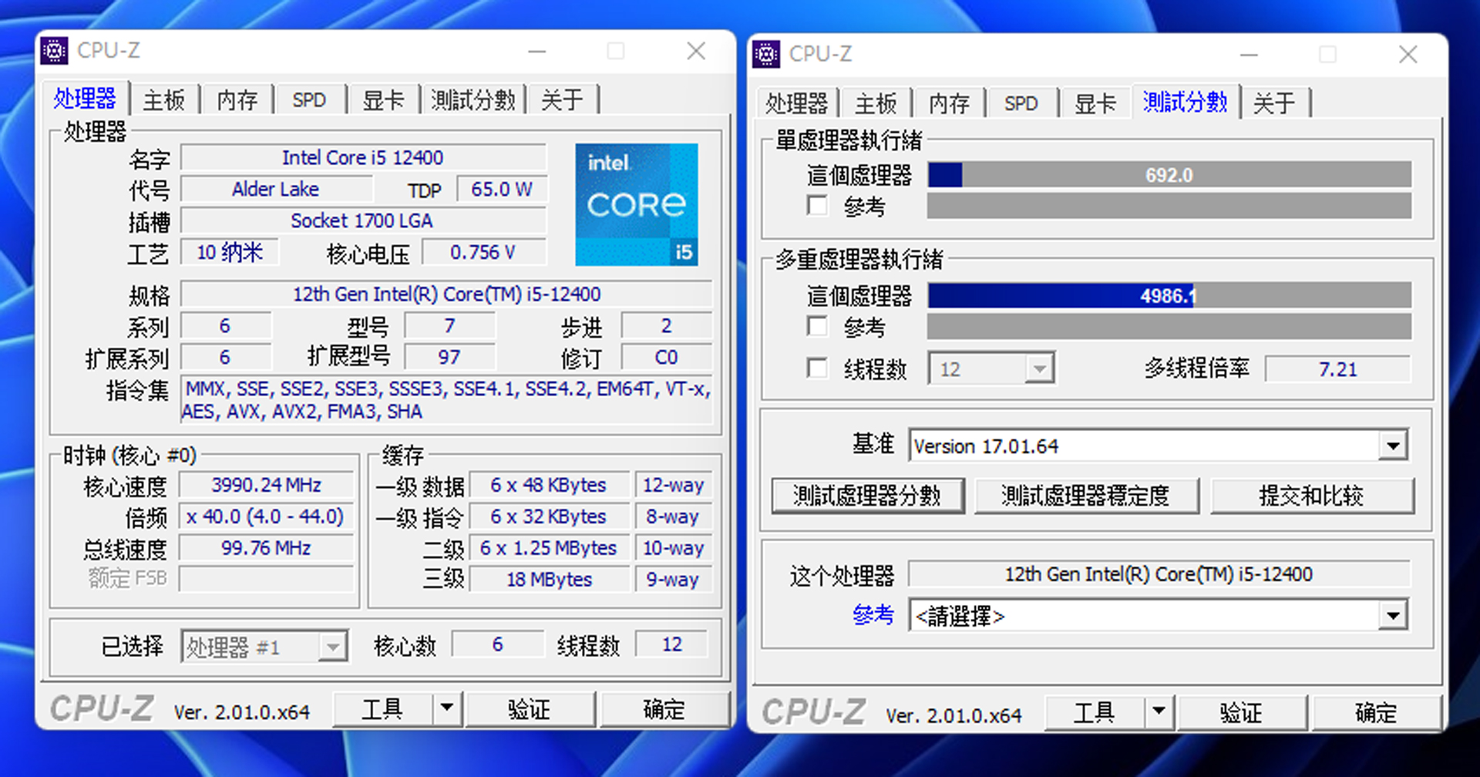Click TDP value 65.0 W
Viewport: 1480px width, 777px height.
point(502,189)
